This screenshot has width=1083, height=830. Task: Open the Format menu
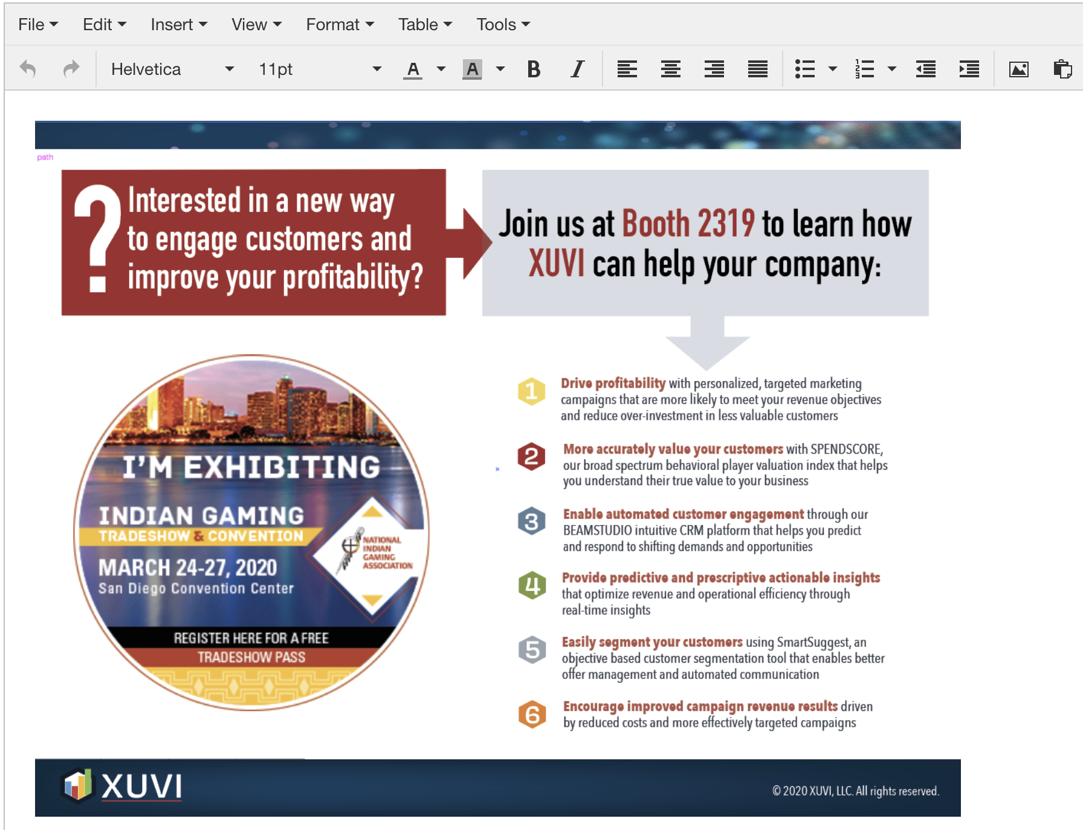(x=340, y=25)
